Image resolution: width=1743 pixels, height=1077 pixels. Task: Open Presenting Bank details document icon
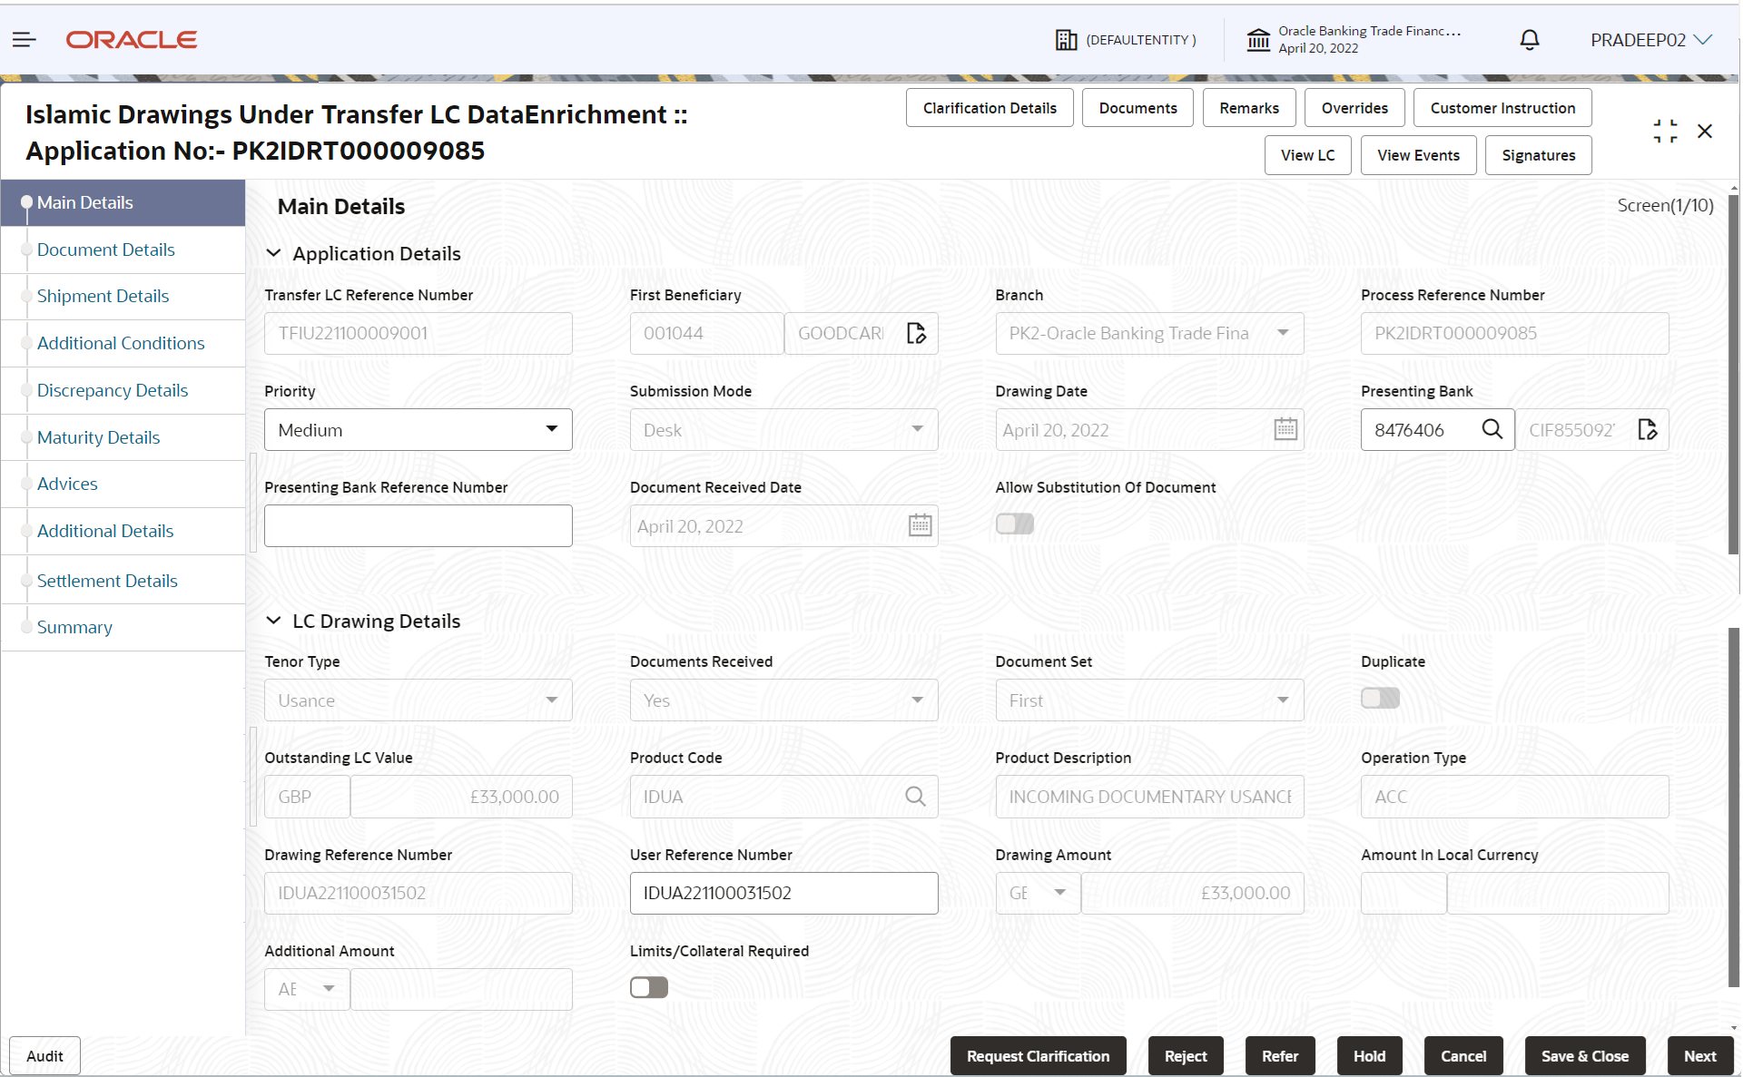click(1647, 429)
